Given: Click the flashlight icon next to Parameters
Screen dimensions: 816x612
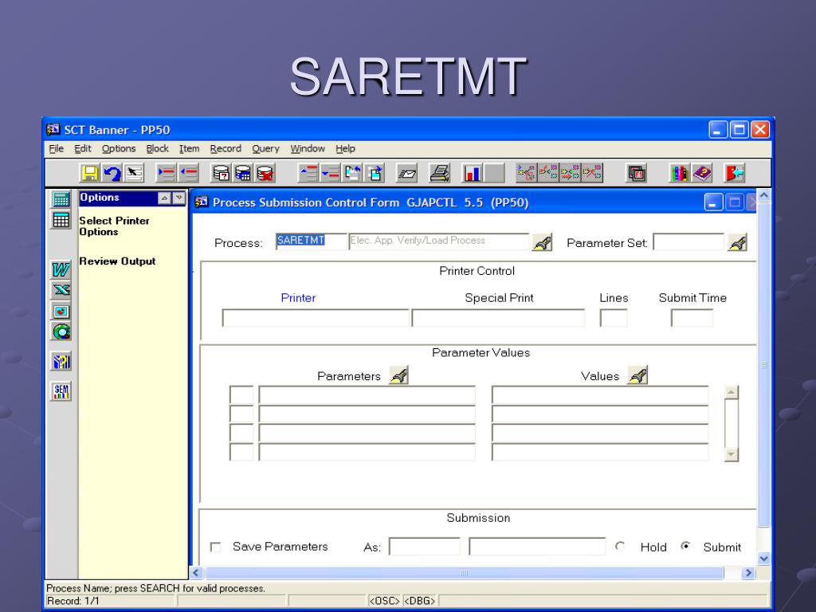Looking at the screenshot, I should click(399, 375).
